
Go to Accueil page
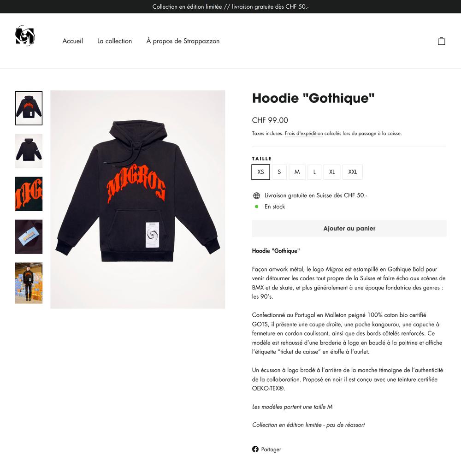73,41
